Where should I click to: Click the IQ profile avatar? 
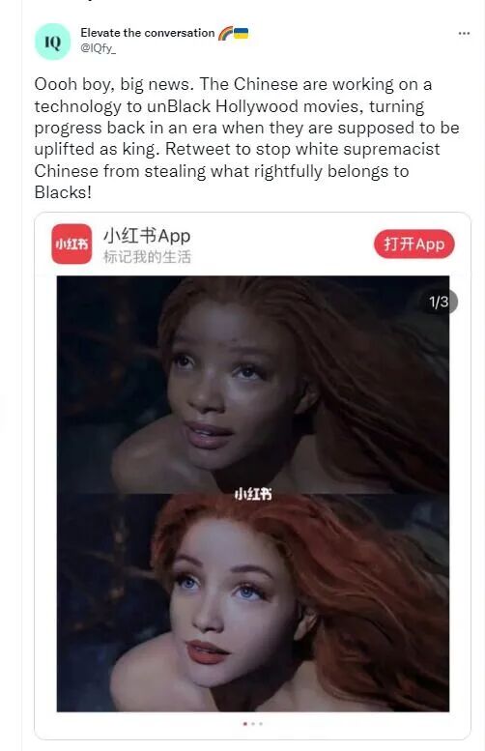click(x=53, y=42)
